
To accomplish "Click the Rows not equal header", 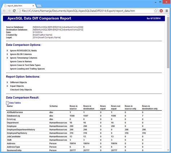I will point(115,107).
